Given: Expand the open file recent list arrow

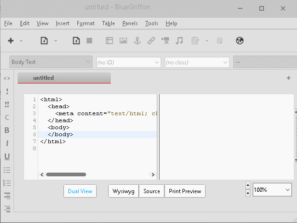Looking at the screenshot, I should pos(55,41).
